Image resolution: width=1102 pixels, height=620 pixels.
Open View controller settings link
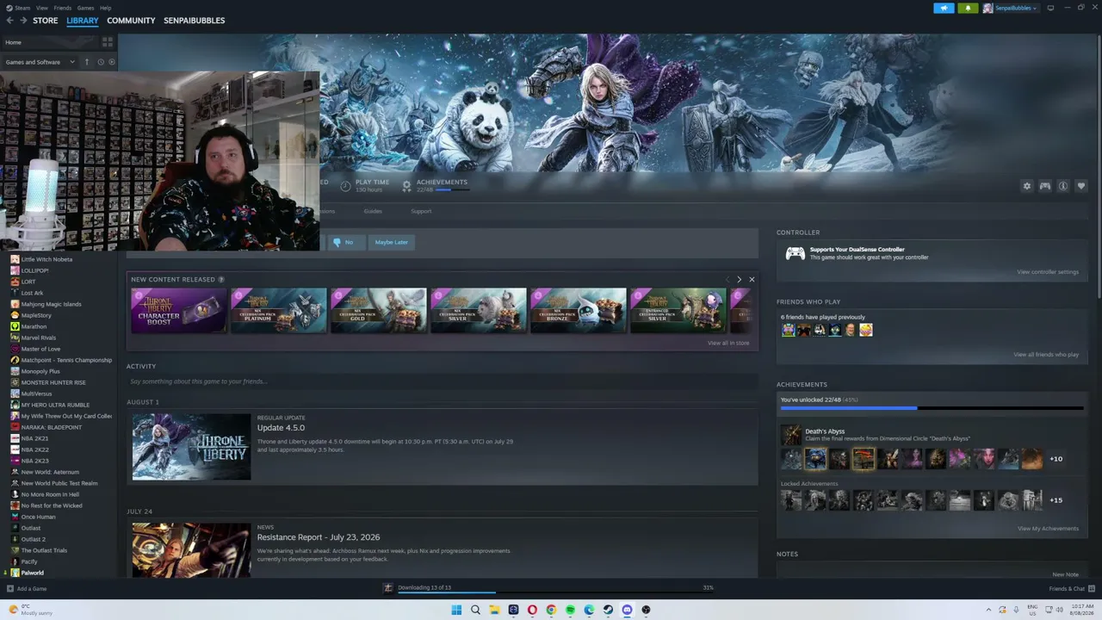[x=1048, y=272]
